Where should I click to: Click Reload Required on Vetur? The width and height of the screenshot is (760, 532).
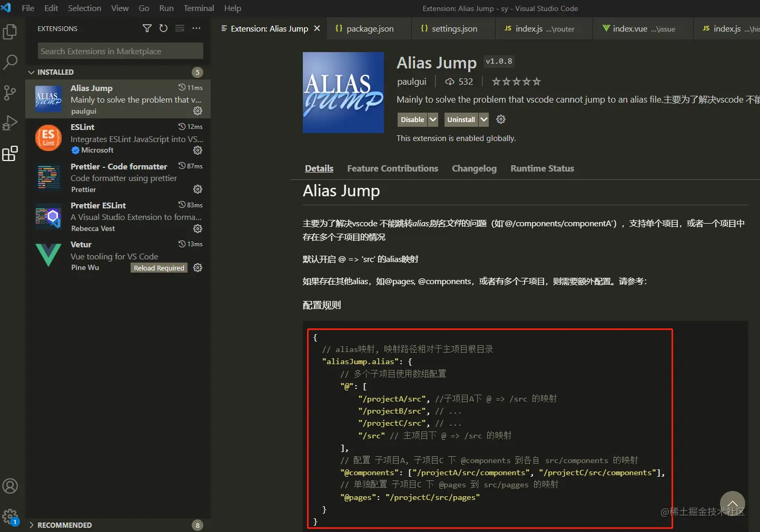click(x=159, y=268)
